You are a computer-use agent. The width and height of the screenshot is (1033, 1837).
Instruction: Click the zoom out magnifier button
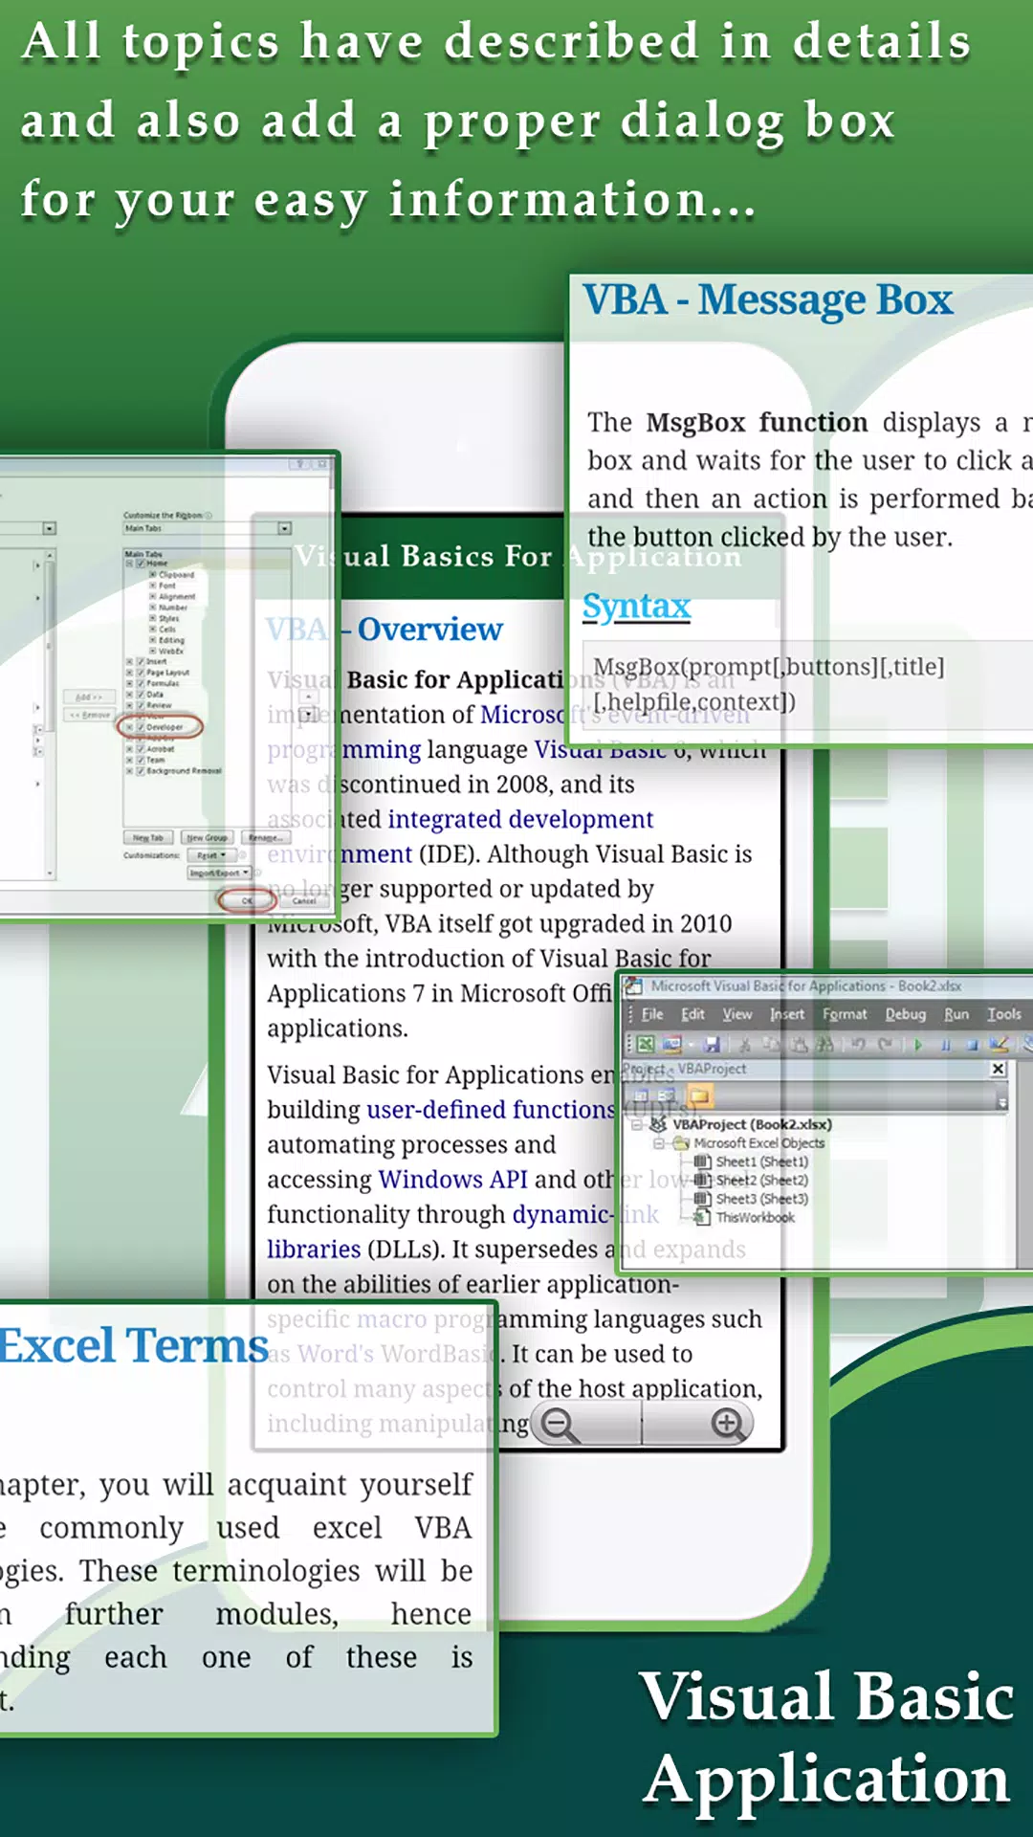point(560,1425)
